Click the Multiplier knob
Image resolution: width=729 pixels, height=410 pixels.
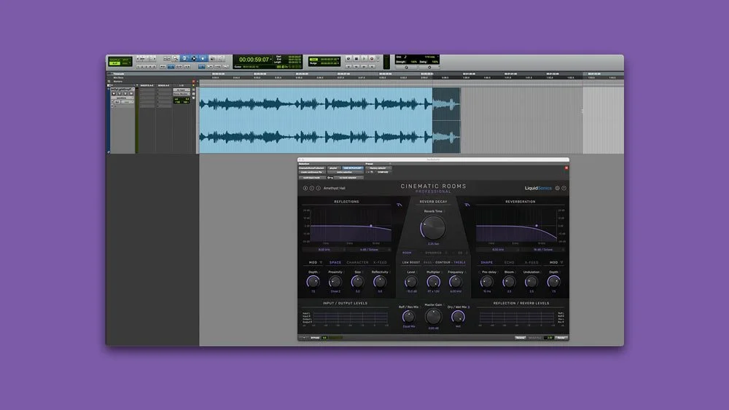433,281
